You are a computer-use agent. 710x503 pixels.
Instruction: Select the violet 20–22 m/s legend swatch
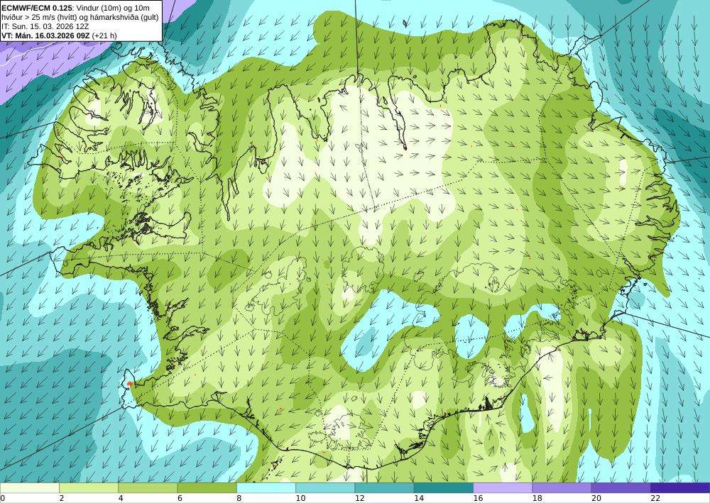(x=621, y=488)
